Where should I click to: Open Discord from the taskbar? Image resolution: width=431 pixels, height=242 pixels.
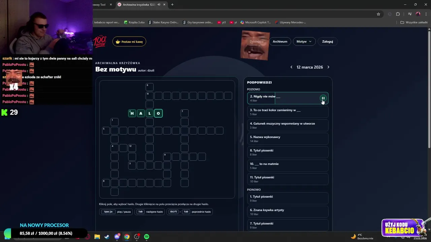click(117, 237)
